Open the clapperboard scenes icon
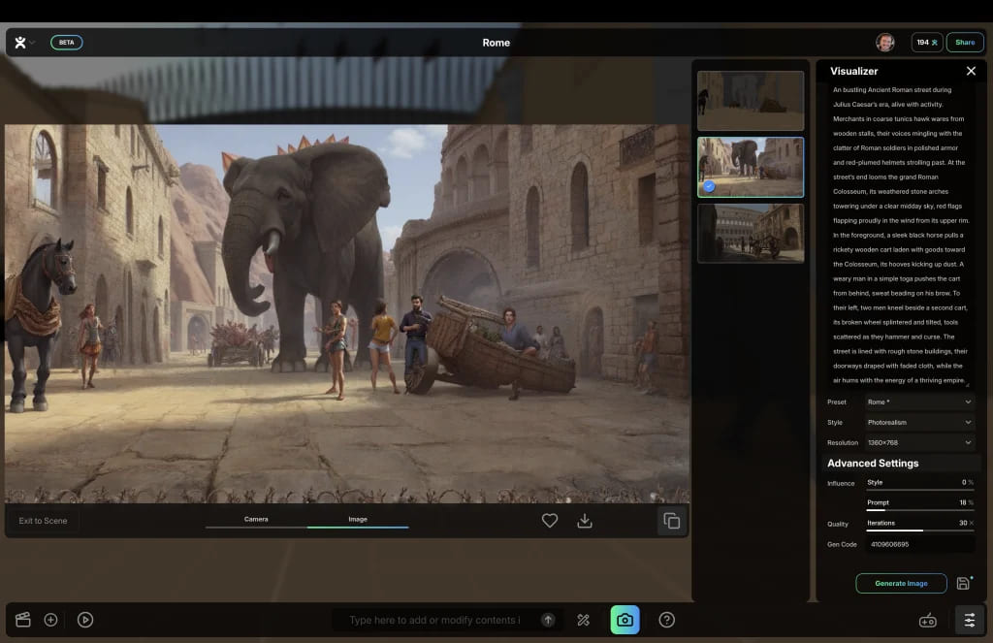The width and height of the screenshot is (993, 643). (x=23, y=620)
